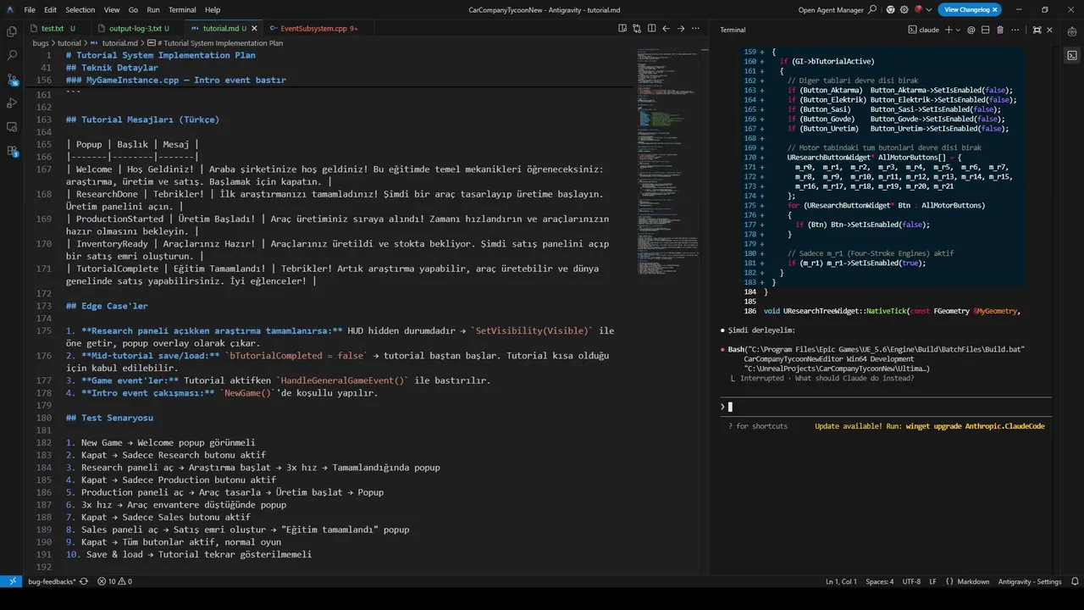Screen dimensions: 1084x610
Task: Change file encoding UTF-8
Action: pyautogui.click(x=911, y=581)
